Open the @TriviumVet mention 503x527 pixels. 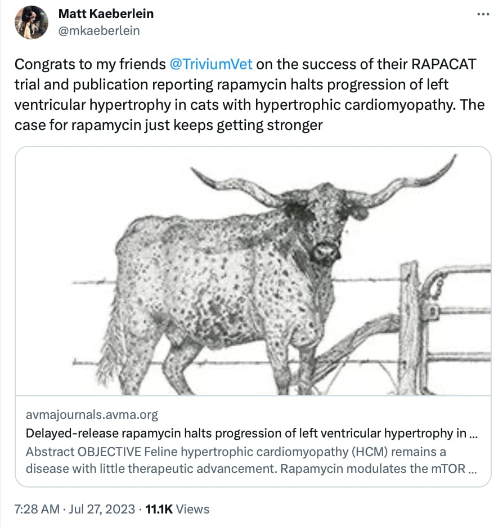pyautogui.click(x=211, y=64)
